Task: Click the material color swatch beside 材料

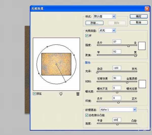Action: pos(142,84)
